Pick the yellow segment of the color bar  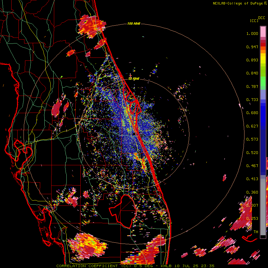[263, 58]
